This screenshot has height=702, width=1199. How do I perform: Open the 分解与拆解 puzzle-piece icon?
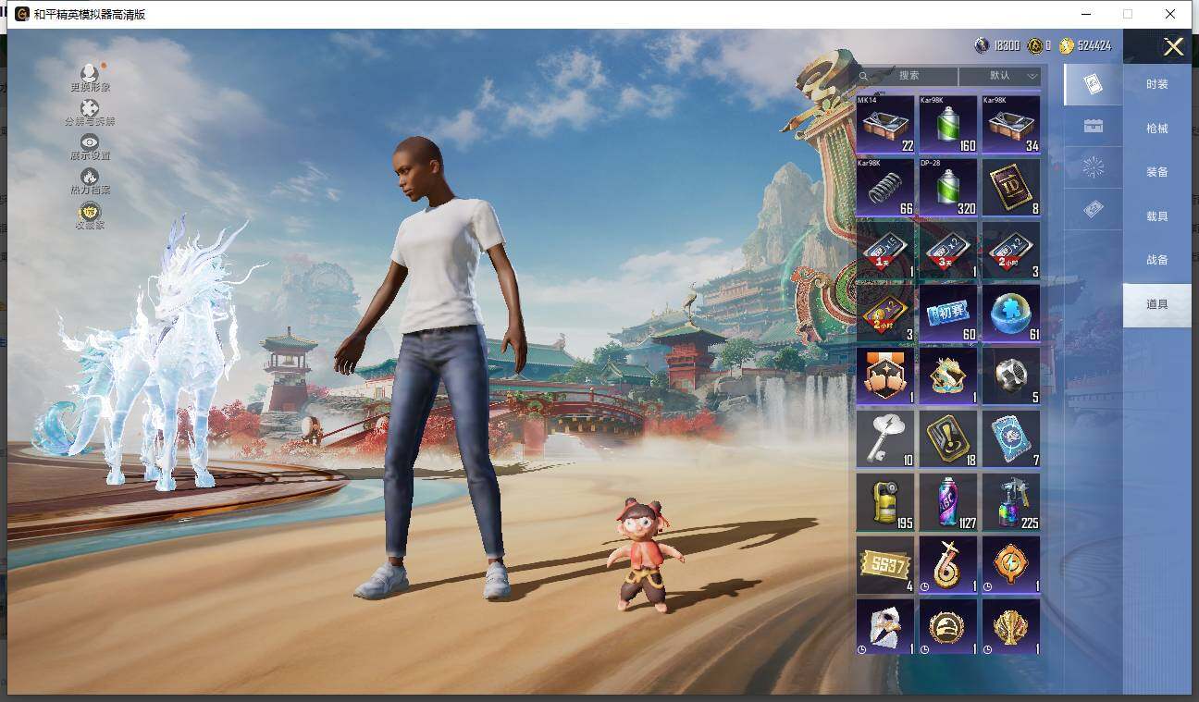click(90, 108)
